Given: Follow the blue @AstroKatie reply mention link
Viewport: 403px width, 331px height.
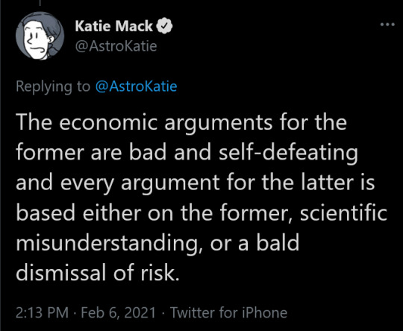Looking at the screenshot, I should (x=136, y=86).
